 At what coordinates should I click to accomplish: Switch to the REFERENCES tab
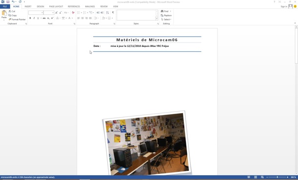74,6
